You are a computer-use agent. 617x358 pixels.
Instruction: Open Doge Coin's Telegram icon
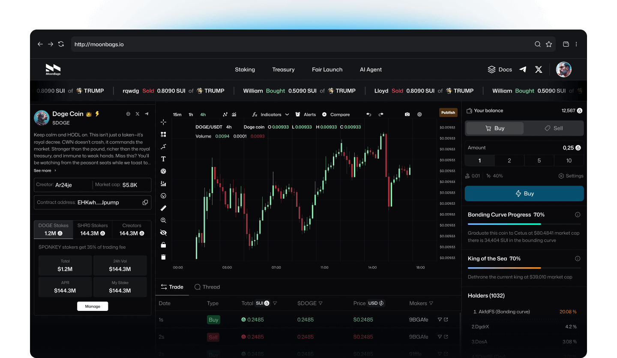(x=147, y=114)
